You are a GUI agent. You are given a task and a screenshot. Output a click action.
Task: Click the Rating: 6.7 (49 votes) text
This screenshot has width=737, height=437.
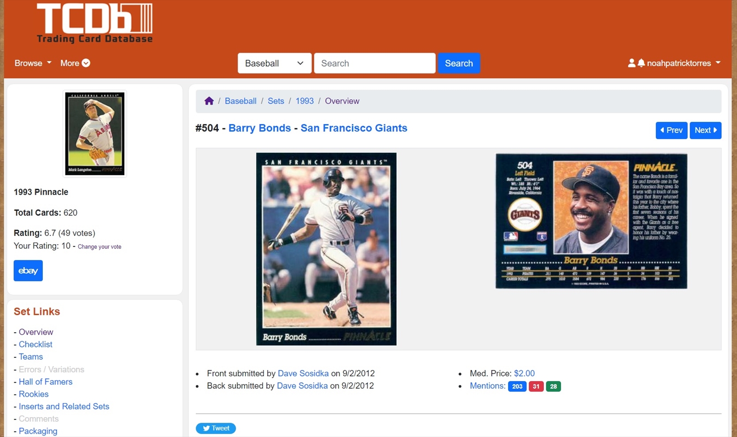(x=54, y=233)
